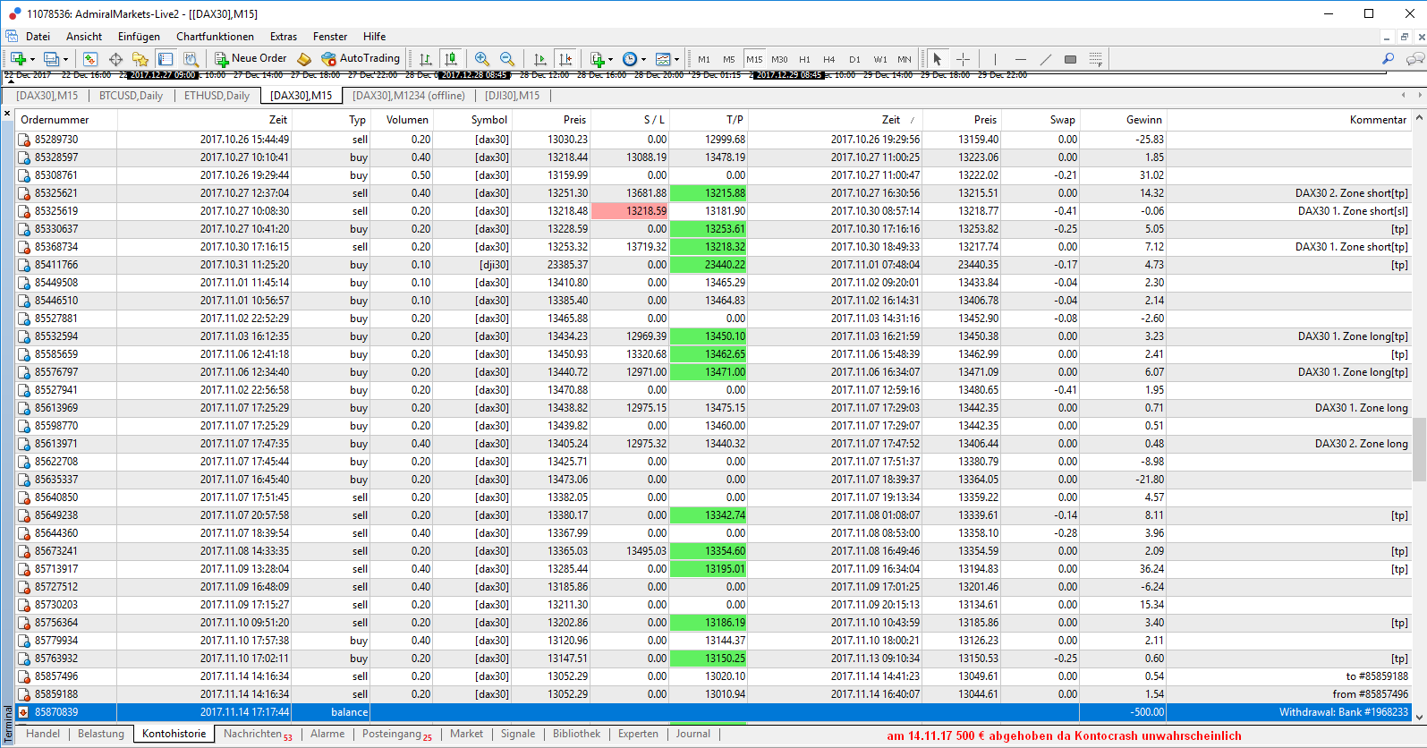
Task: Open the search magnifier in toolbar
Action: [x=1388, y=59]
